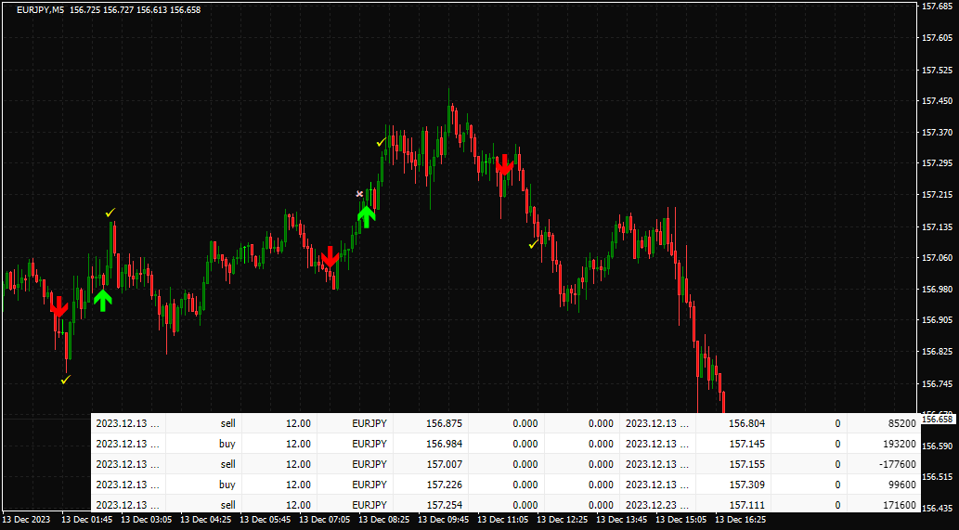959x530 pixels.
Task: Select the open price 156.875 cell
Action: 430,423
